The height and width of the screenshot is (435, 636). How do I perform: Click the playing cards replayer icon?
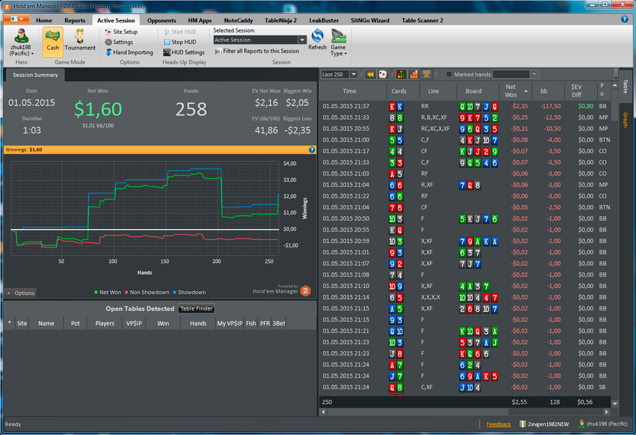point(382,74)
